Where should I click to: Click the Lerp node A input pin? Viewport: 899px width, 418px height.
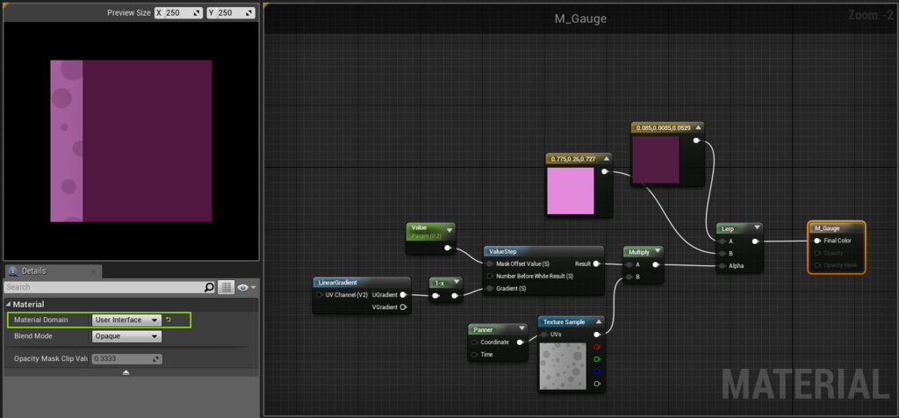click(722, 241)
